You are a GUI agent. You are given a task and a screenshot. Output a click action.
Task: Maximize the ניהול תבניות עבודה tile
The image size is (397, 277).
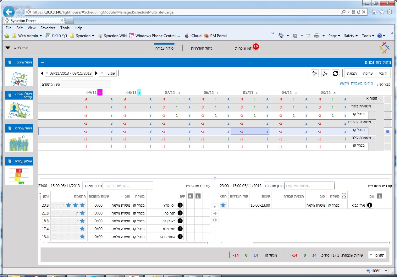pos(10,95)
